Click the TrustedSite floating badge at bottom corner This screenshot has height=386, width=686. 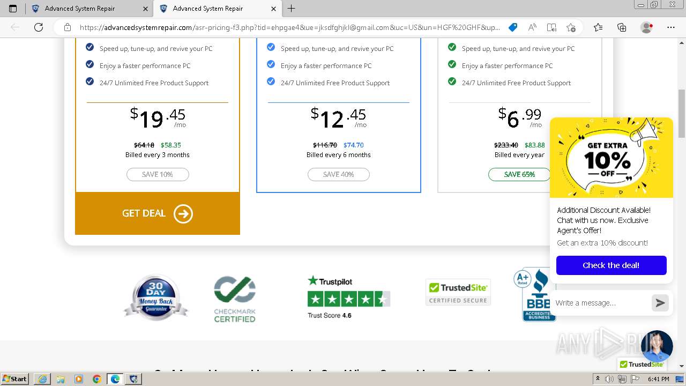[x=641, y=364]
